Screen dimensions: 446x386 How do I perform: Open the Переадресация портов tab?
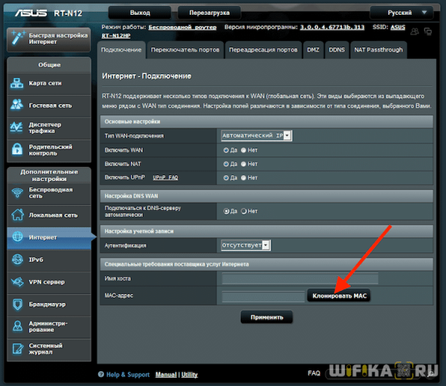[263, 50]
